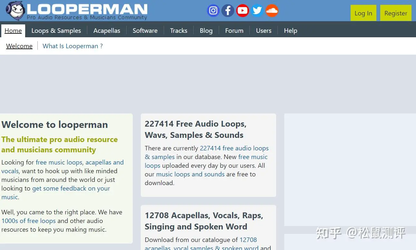The height and width of the screenshot is (250, 416).
Task: Visit the YouTube channel icon
Action: (242, 11)
